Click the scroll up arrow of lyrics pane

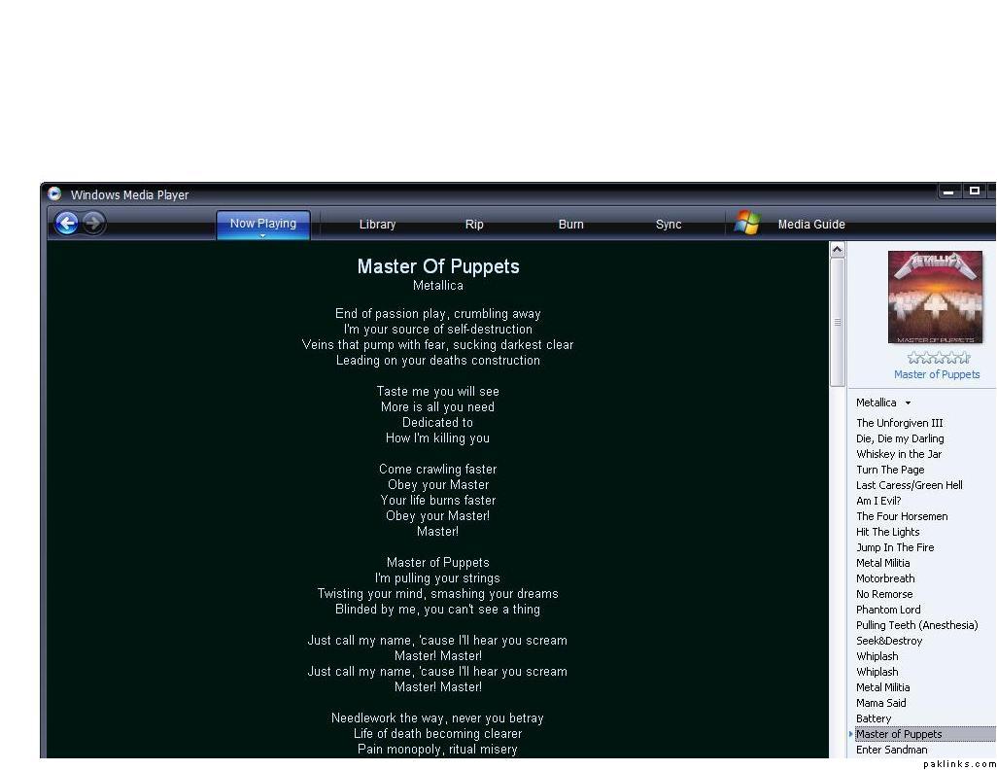838,251
